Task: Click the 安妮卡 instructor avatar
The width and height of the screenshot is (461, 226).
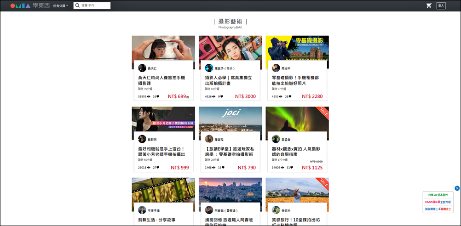Action: [x=276, y=210]
